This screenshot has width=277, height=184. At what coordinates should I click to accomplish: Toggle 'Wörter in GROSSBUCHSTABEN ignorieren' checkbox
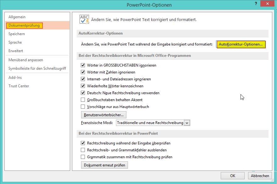coord(83,65)
